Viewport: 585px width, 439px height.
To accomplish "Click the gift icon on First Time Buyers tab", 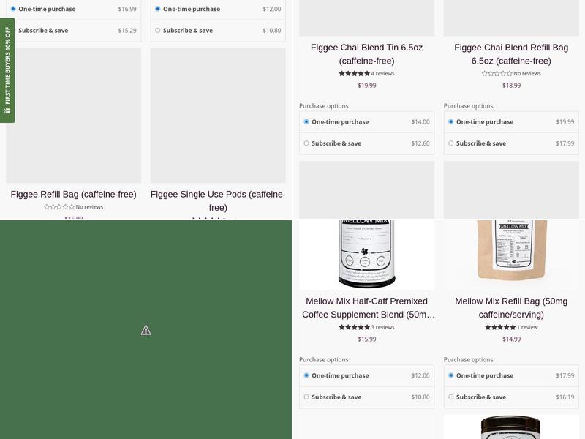I will pos(7,111).
